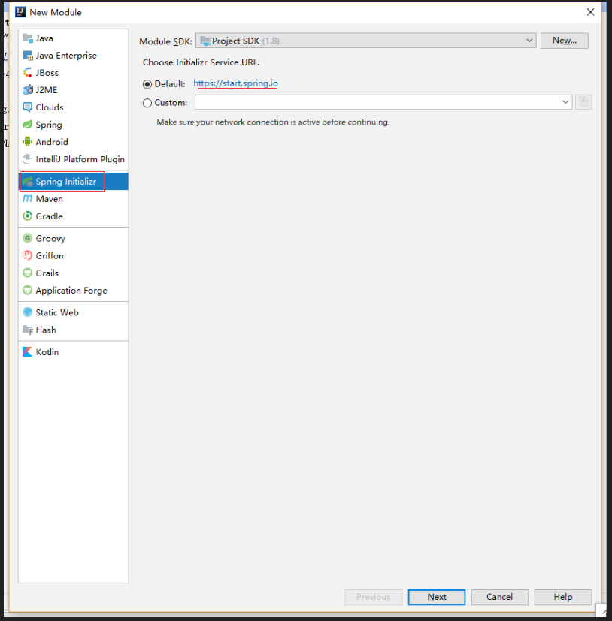The width and height of the screenshot is (612, 621).
Task: Click the Next button
Action: coord(437,597)
